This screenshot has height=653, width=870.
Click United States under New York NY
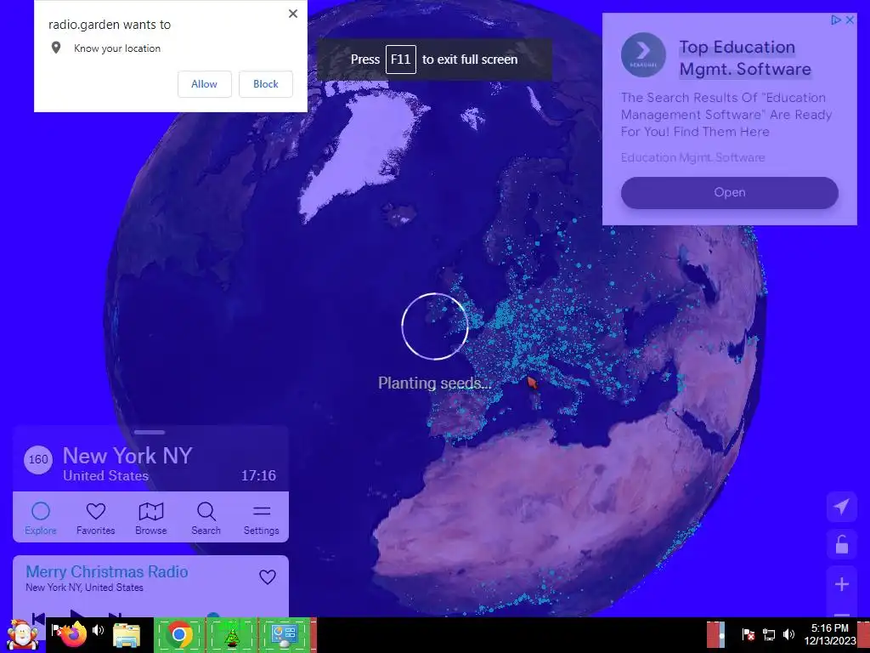point(105,476)
